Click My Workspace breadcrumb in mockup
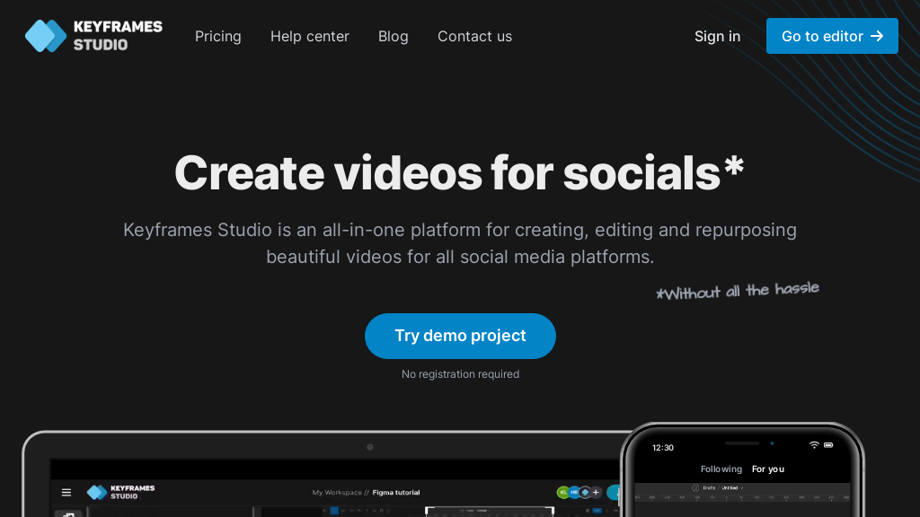 (337, 493)
